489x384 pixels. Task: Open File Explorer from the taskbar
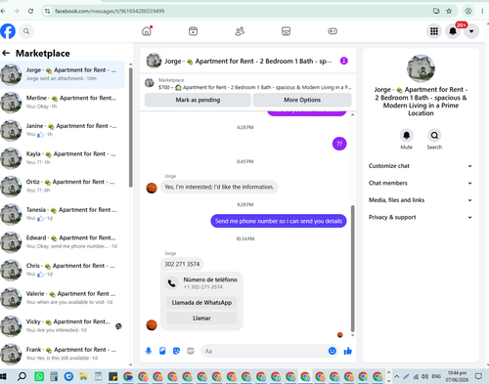point(83,376)
